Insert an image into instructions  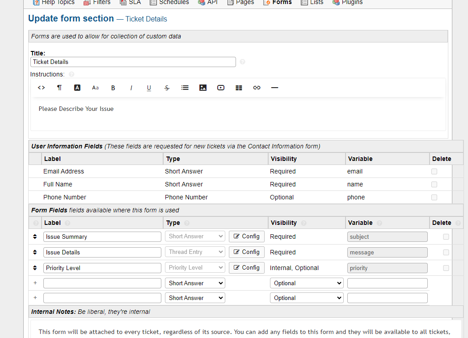[x=203, y=88]
